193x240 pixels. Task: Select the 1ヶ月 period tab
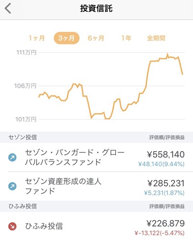point(37,38)
